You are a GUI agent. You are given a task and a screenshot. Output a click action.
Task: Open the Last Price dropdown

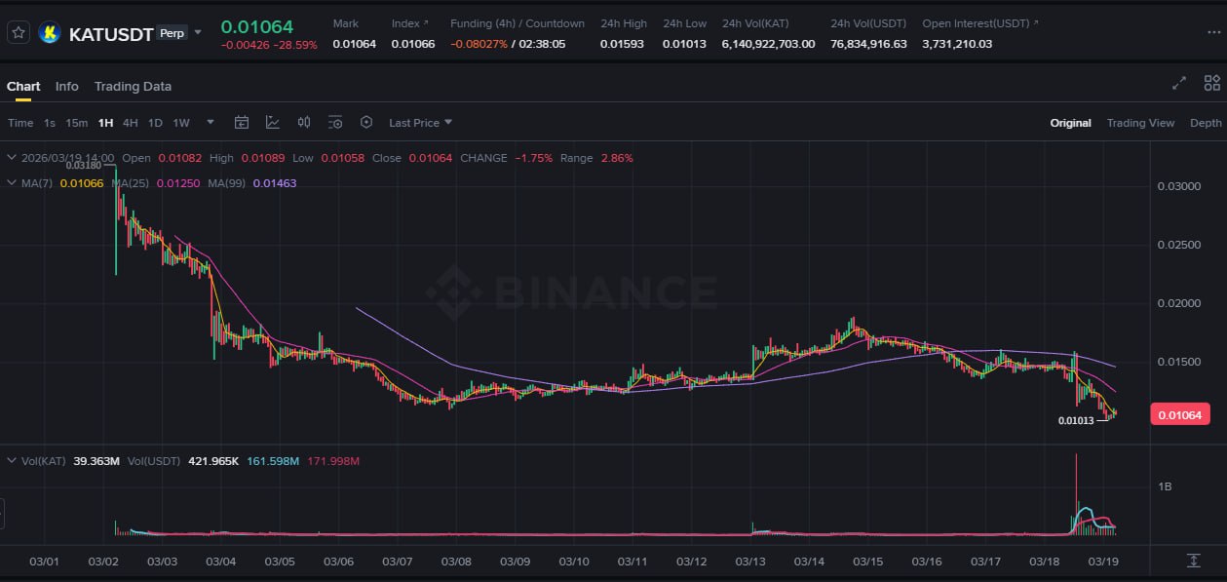pos(417,122)
